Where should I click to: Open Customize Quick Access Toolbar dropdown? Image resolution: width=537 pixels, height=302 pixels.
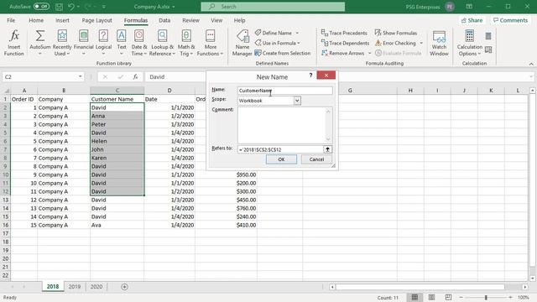click(104, 7)
